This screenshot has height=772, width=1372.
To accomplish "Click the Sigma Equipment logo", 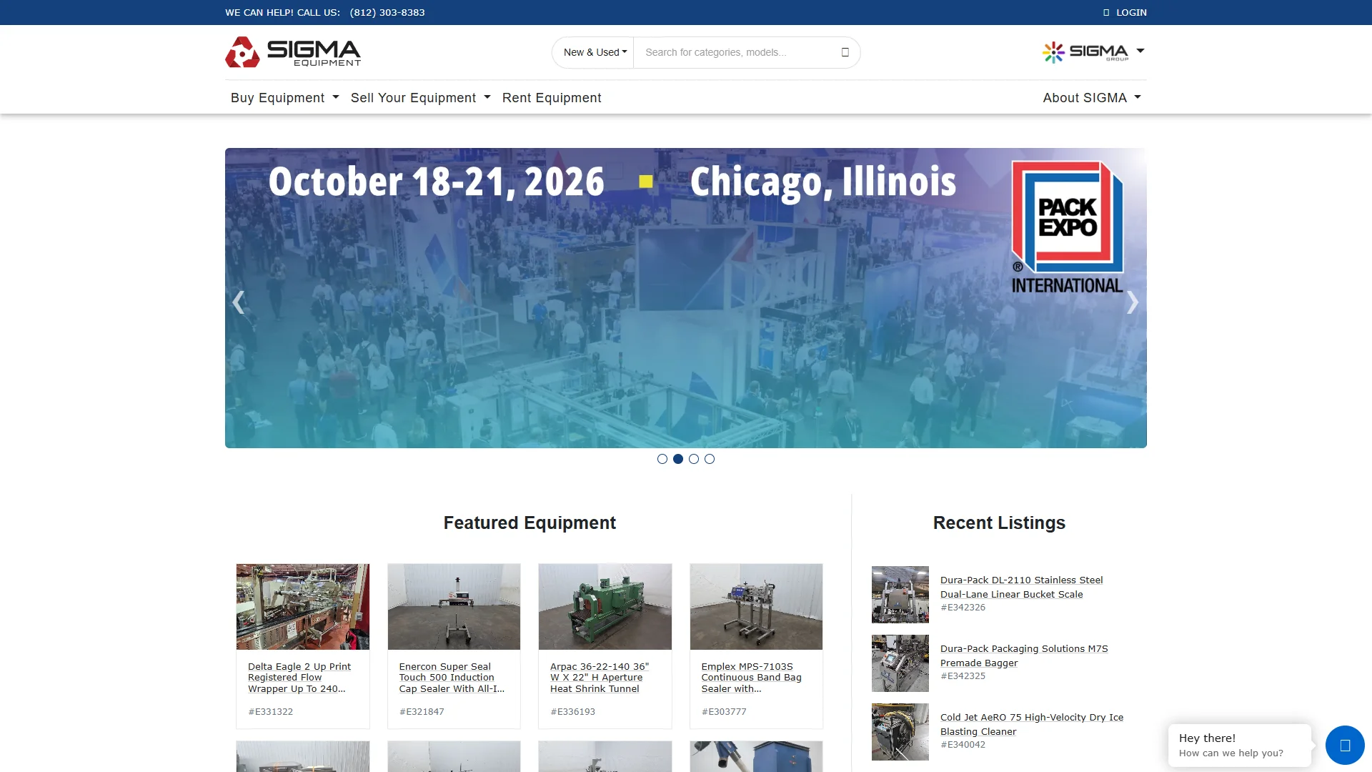I will (293, 52).
